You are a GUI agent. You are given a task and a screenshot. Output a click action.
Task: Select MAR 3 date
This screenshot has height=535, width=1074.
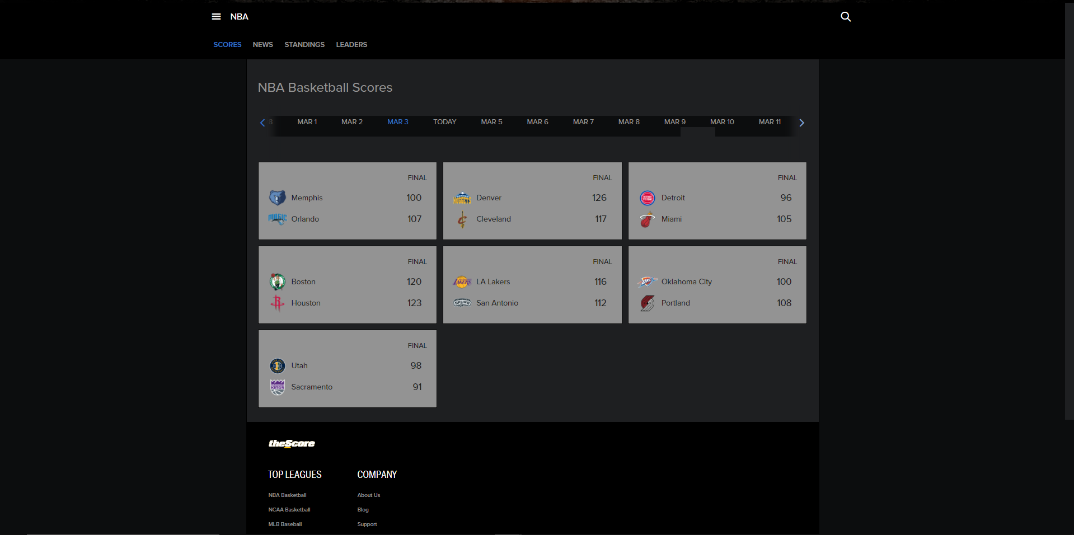coord(398,122)
